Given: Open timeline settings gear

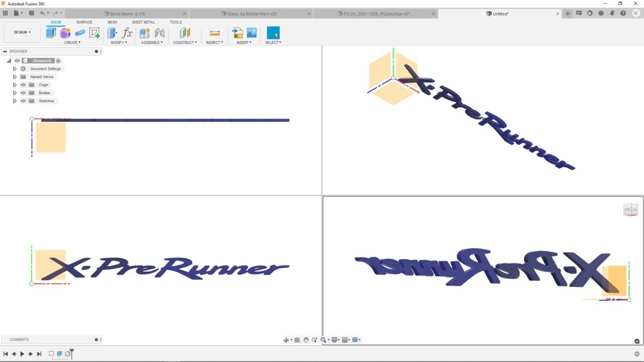Looking at the screenshot, I should [x=637, y=354].
